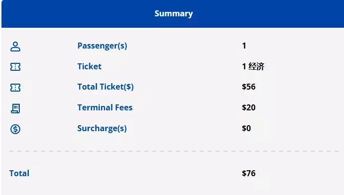Screen dimensions: 344x195
Task: Click the Total Ticket($) label
Action: pyautogui.click(x=106, y=87)
